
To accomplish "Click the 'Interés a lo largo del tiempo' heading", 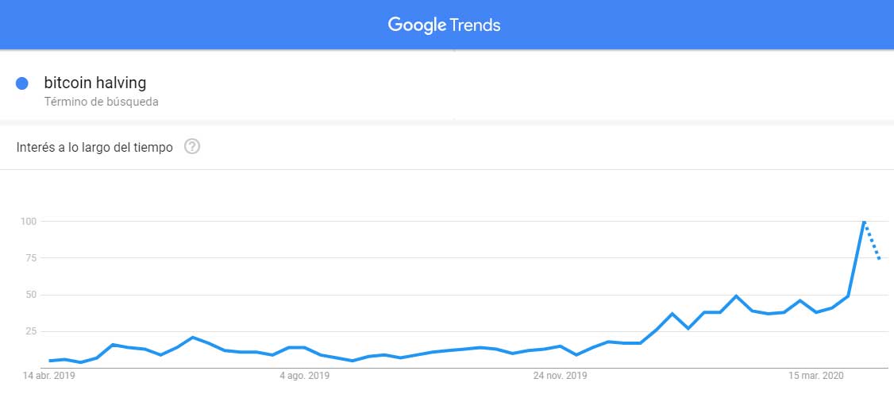I will point(94,148).
